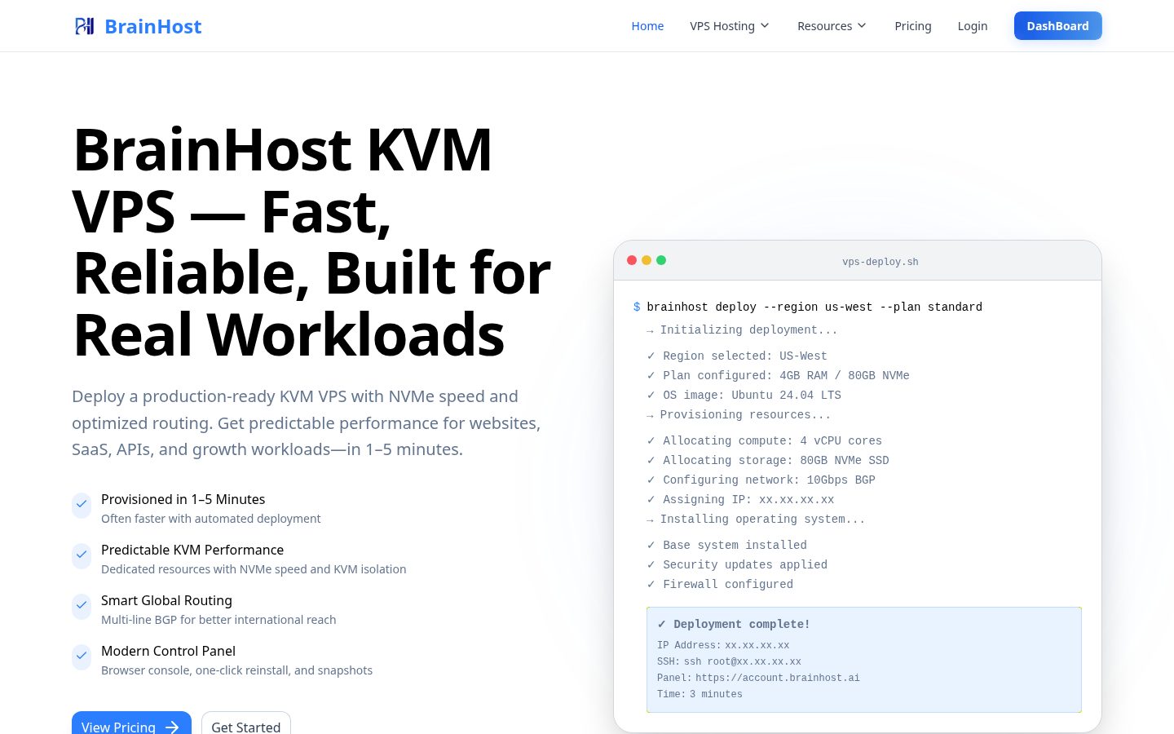Image resolution: width=1174 pixels, height=734 pixels.
Task: Open the BrainHost brand name link
Action: coord(152,26)
